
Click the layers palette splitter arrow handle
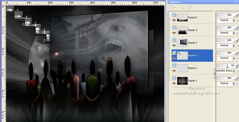coord(215,74)
